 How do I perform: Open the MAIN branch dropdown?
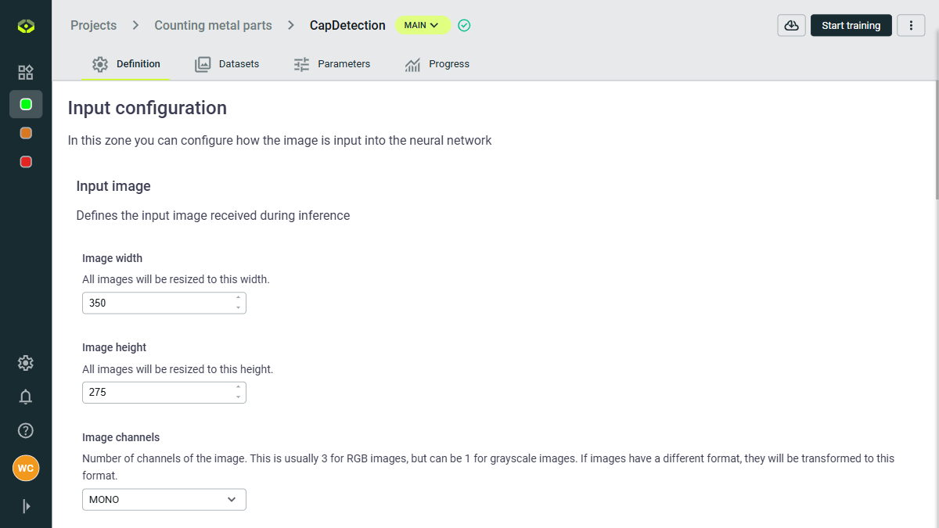point(422,26)
